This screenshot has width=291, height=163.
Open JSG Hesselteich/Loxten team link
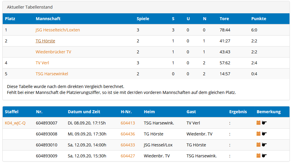pyautogui.click(x=58, y=30)
